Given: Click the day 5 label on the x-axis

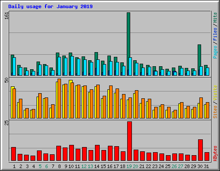Looking at the screenshot, I should tap(40, 166).
